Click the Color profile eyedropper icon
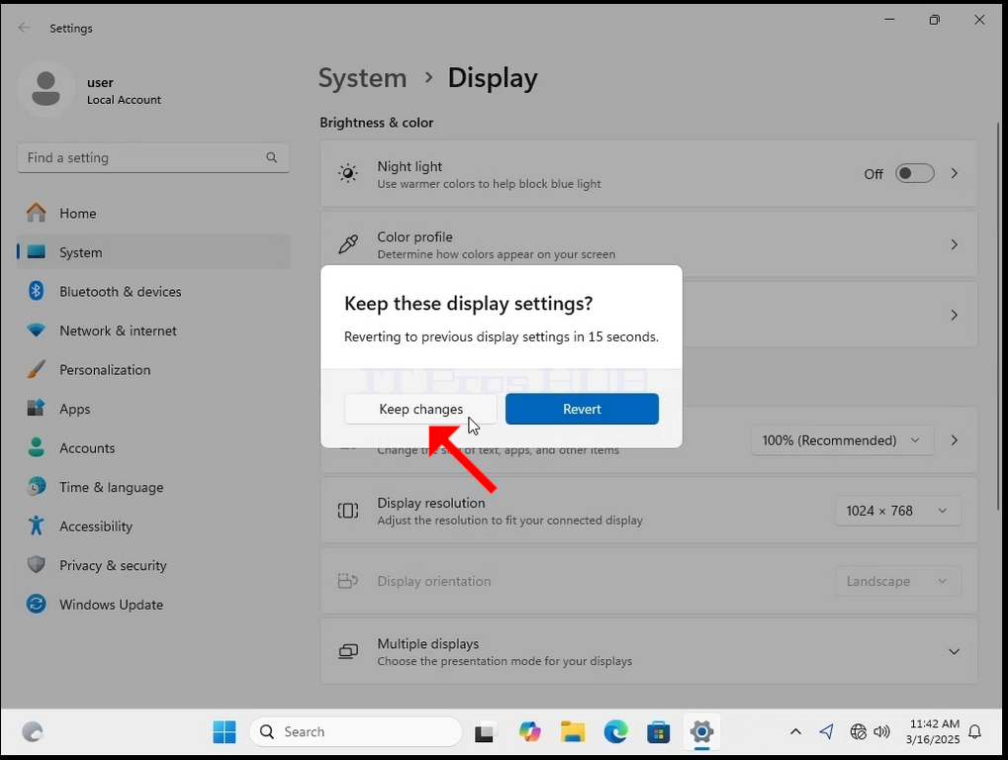 (348, 243)
